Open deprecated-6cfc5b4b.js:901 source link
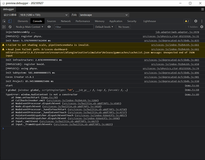The image size is (205, 160). tap(172, 77)
